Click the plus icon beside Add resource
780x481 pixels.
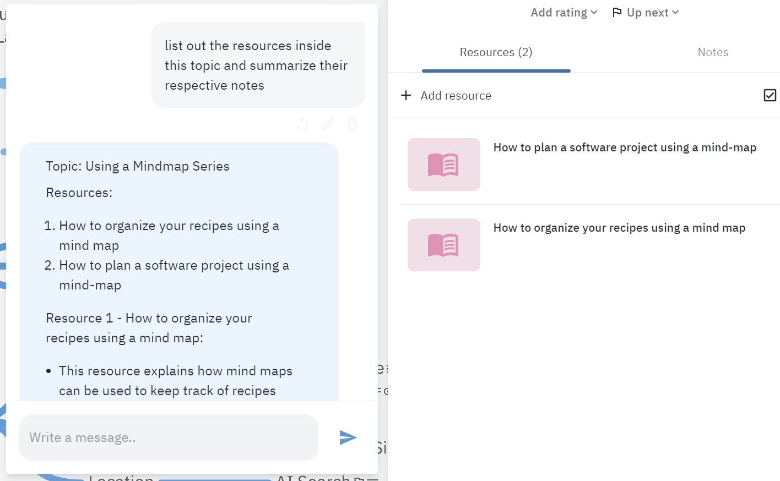(406, 95)
